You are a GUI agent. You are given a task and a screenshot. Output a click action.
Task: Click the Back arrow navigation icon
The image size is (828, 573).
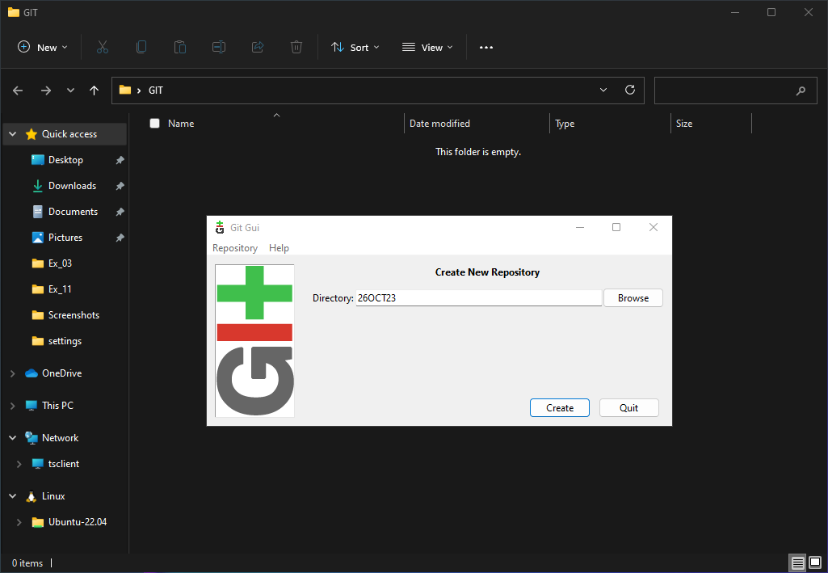pyautogui.click(x=18, y=91)
